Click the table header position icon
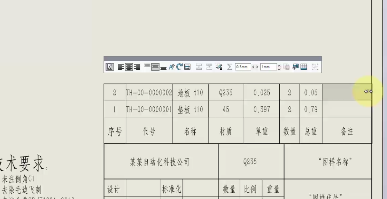 click(295, 67)
